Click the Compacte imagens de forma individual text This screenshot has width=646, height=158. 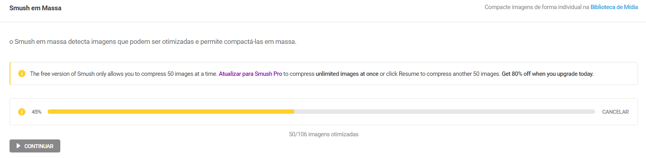[x=536, y=7]
